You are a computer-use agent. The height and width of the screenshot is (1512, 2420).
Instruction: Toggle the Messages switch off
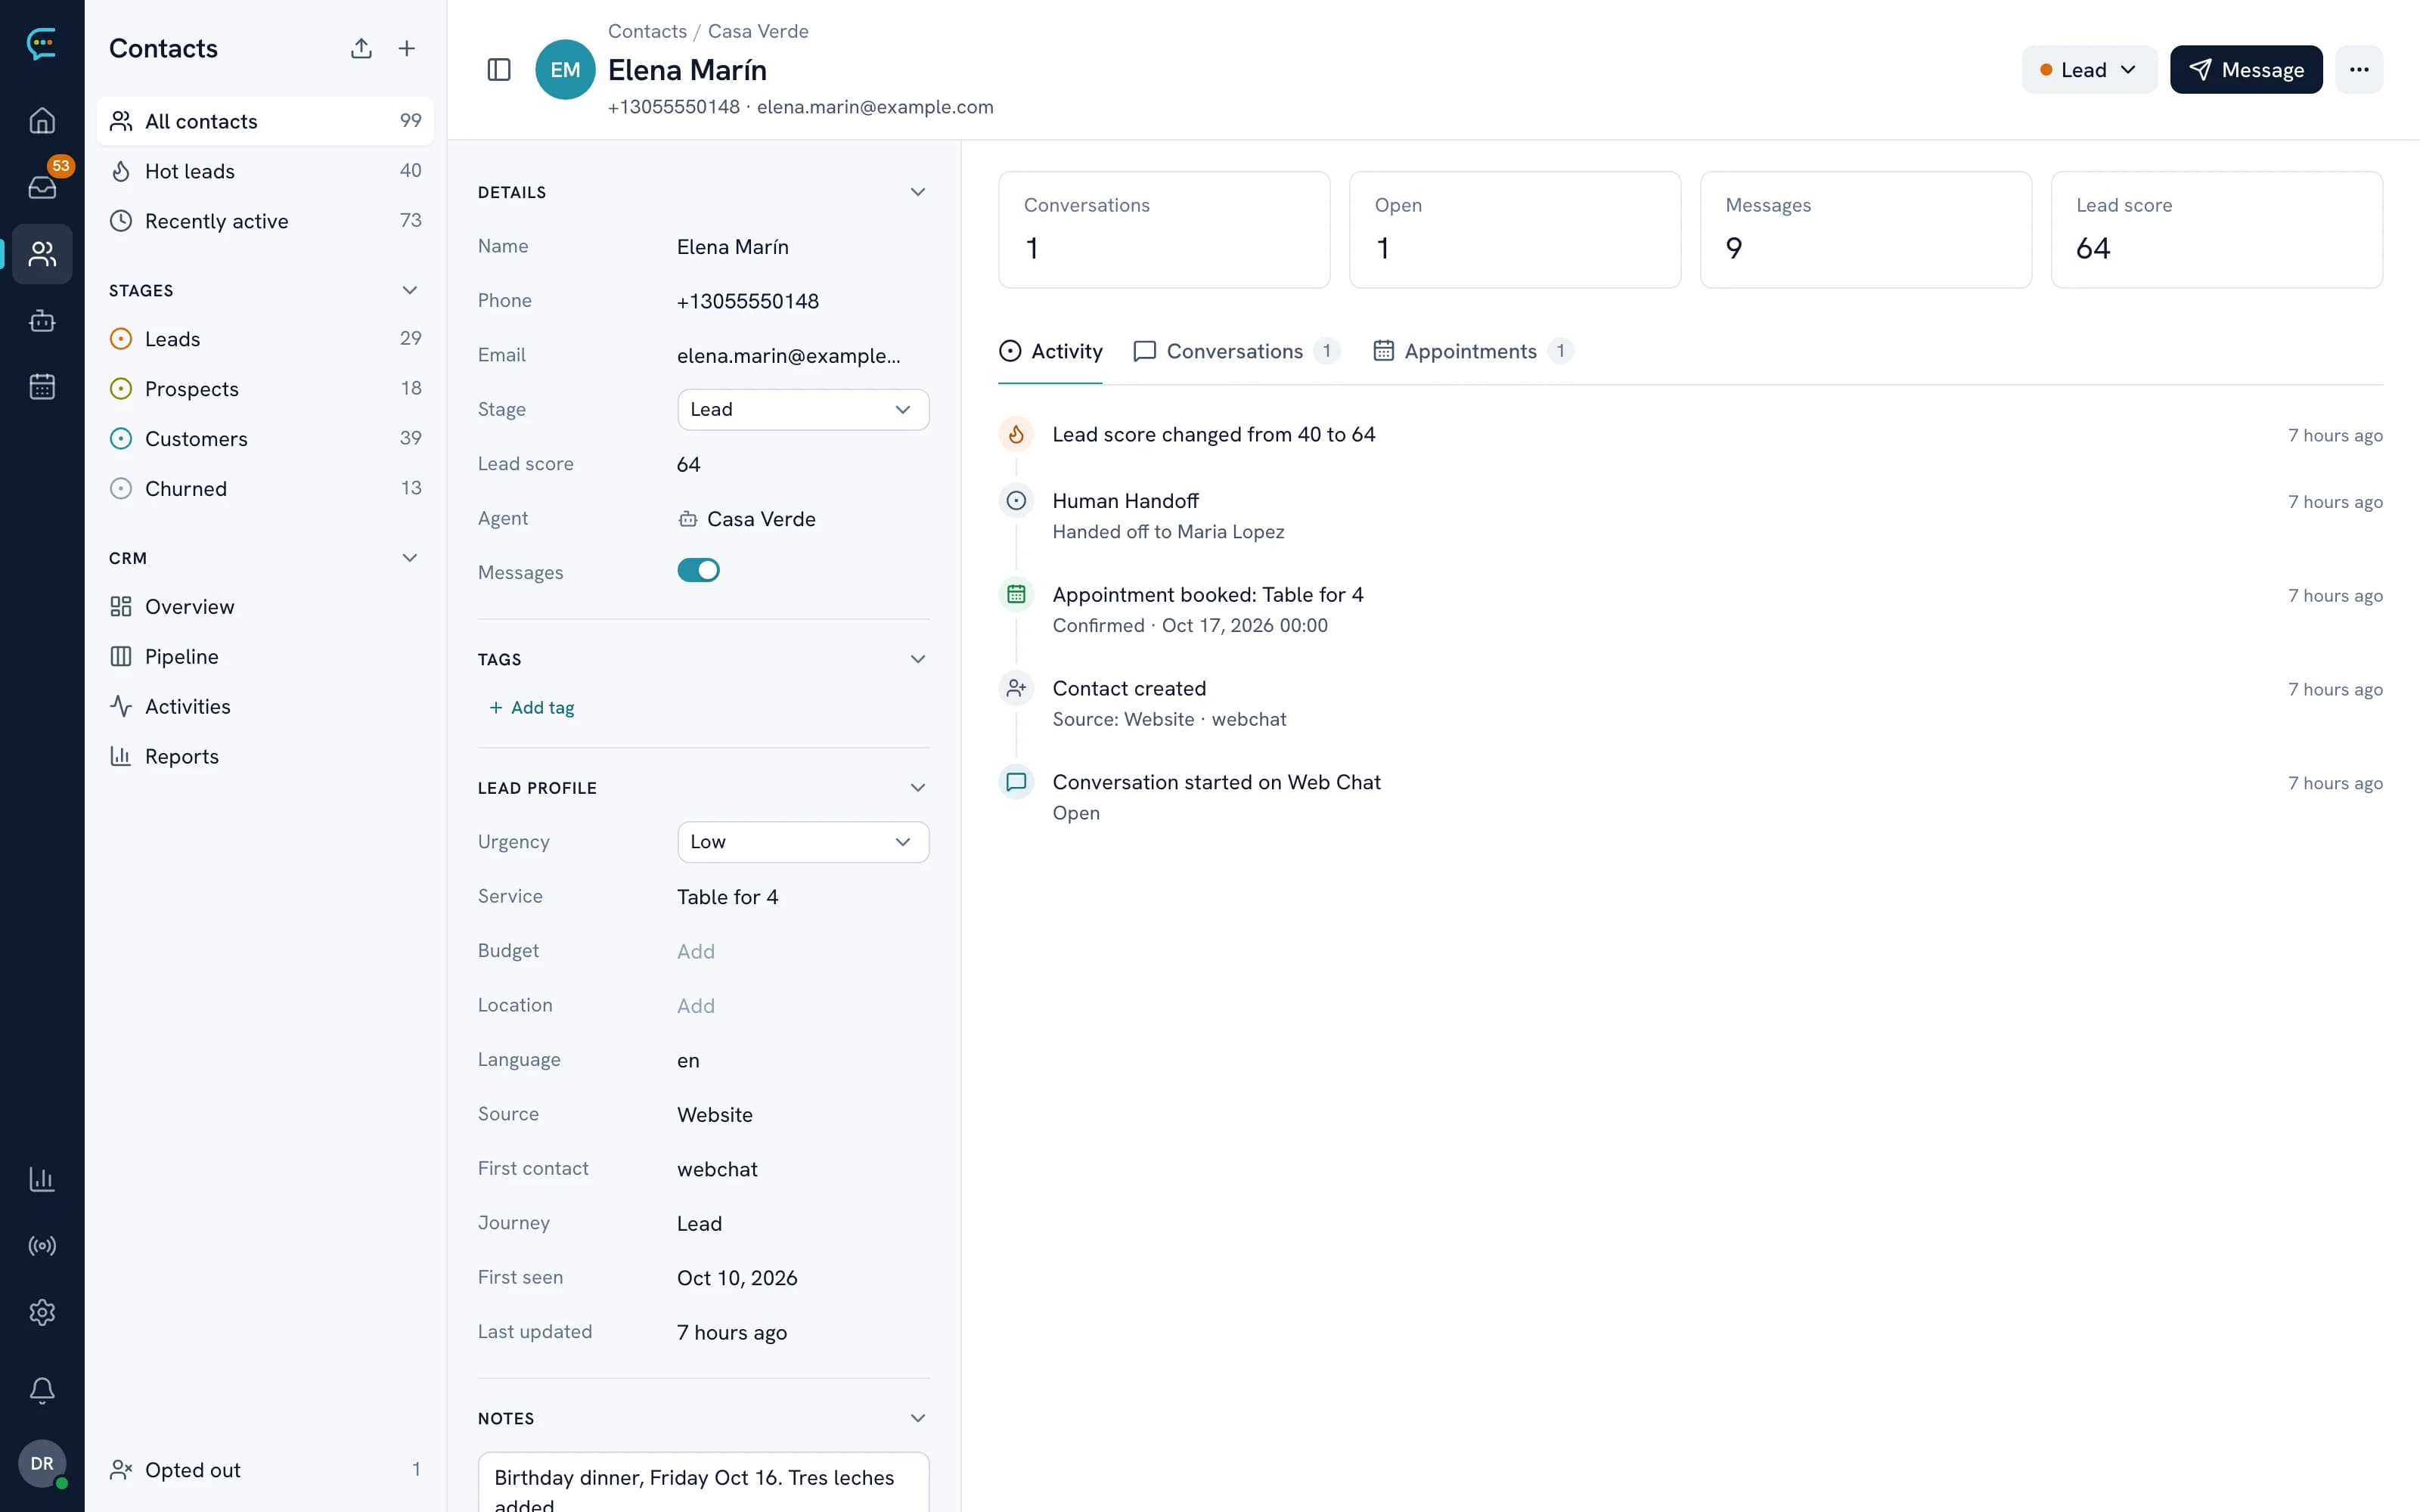click(x=698, y=570)
